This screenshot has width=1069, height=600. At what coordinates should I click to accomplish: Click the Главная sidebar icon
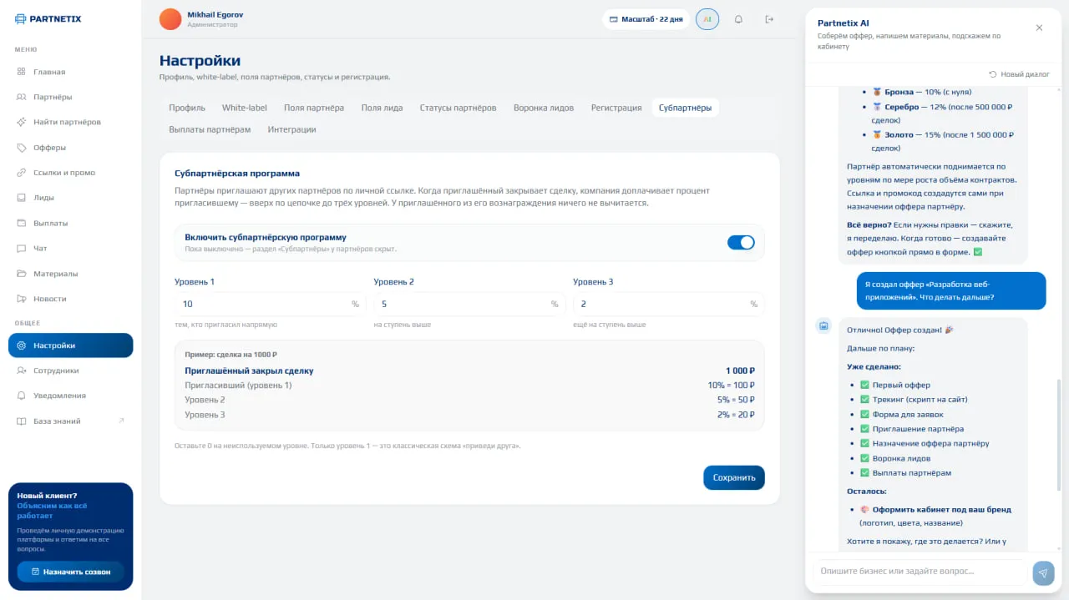click(x=22, y=72)
